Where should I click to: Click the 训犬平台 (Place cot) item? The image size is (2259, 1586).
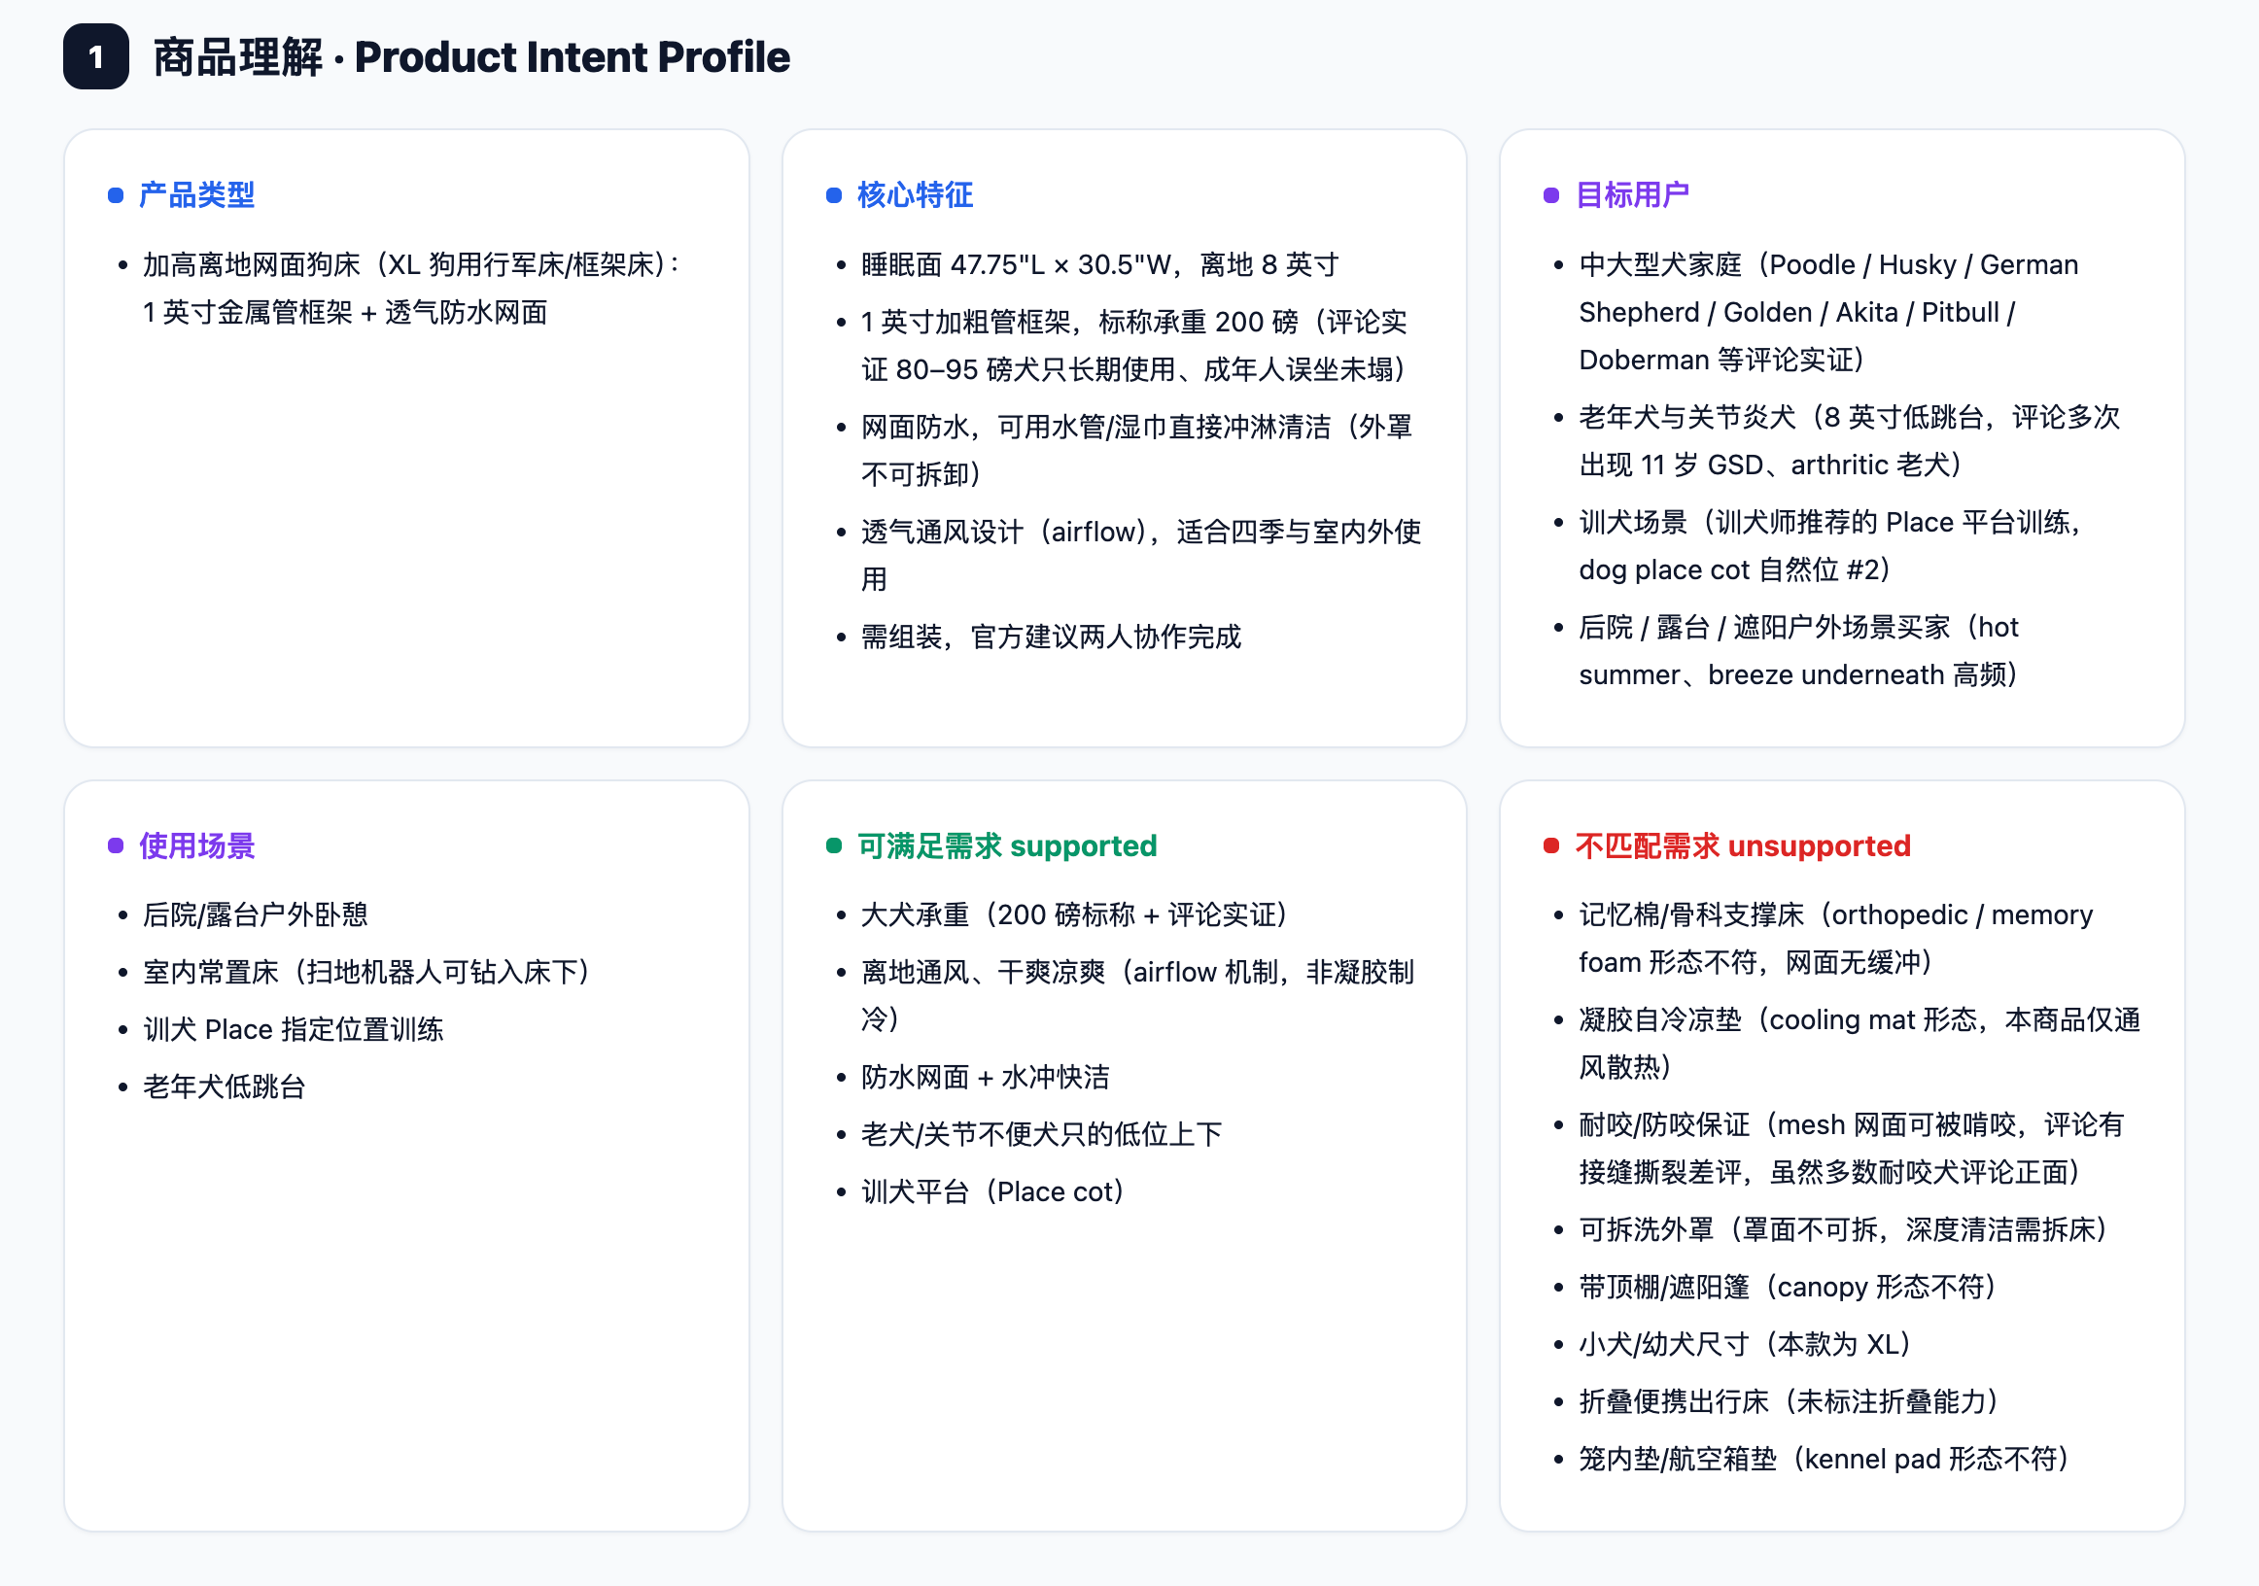pos(993,1192)
